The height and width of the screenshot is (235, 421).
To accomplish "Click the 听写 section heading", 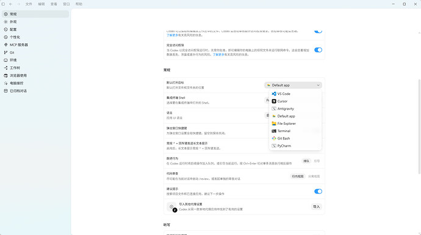I will (x=167, y=225).
